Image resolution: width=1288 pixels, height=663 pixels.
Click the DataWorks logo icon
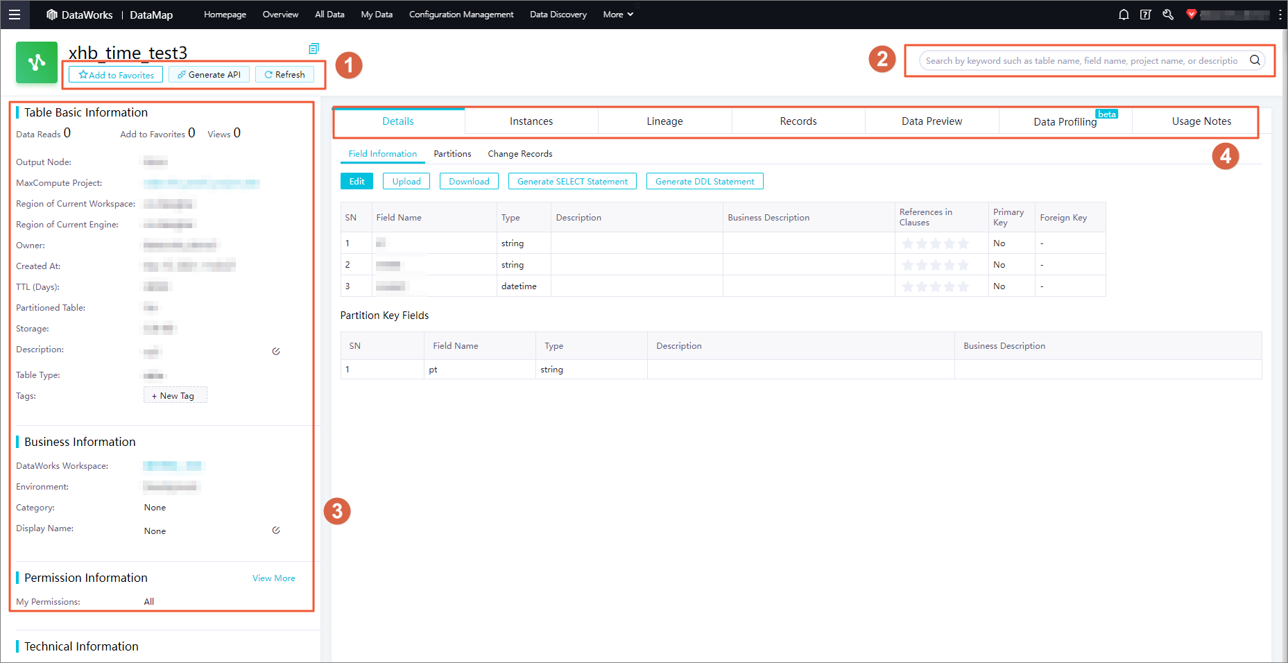(52, 15)
